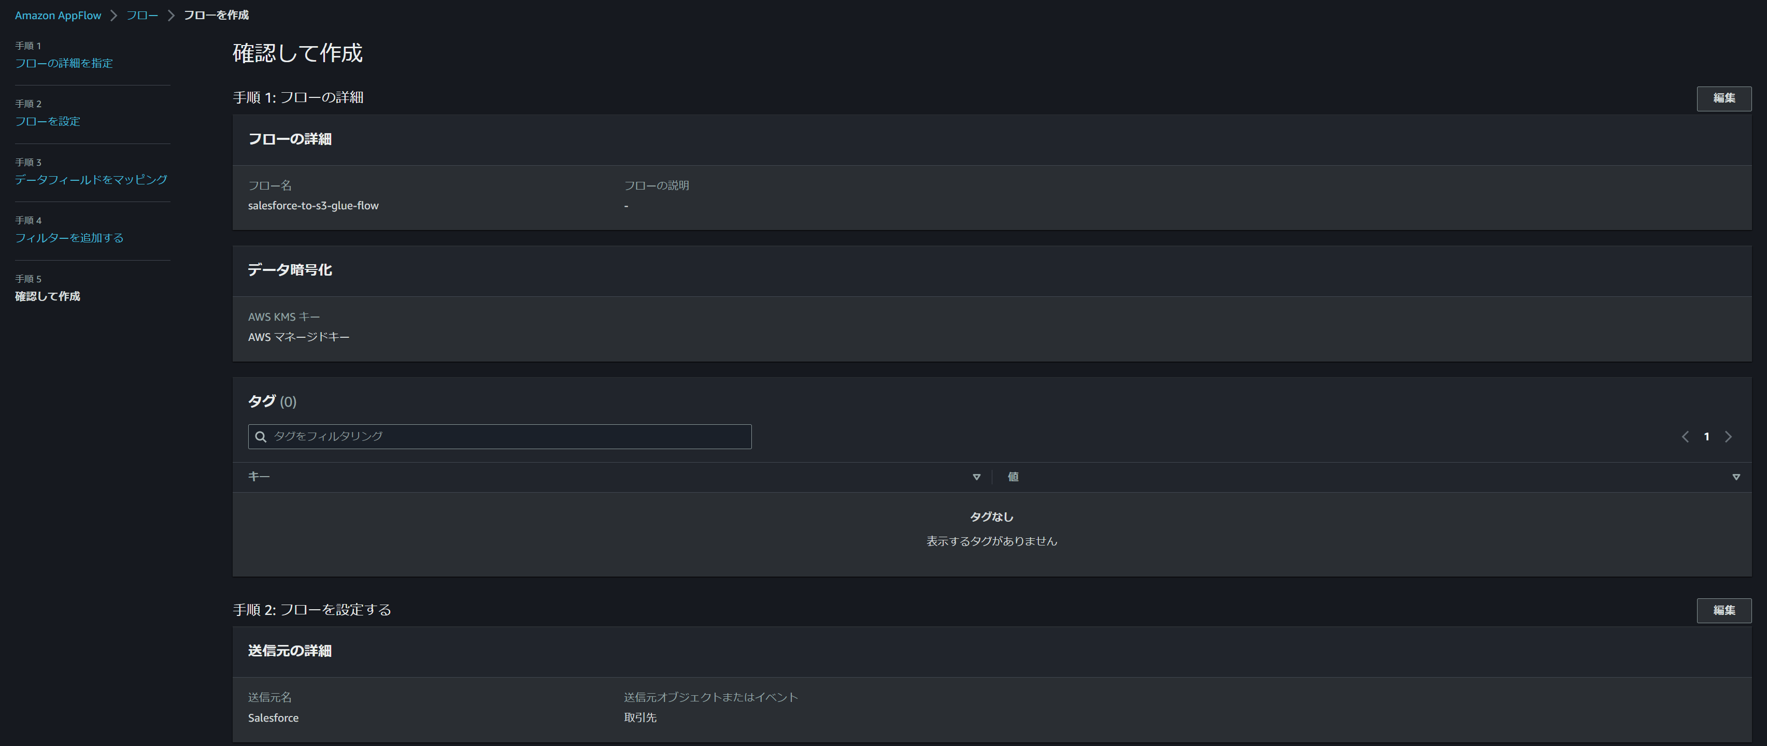Image resolution: width=1767 pixels, height=746 pixels.
Task: Go to step フローを設定
Action: click(47, 121)
